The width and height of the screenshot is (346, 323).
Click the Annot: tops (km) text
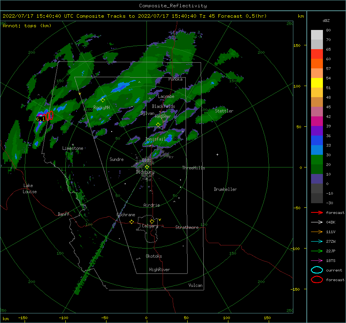[x=27, y=26]
